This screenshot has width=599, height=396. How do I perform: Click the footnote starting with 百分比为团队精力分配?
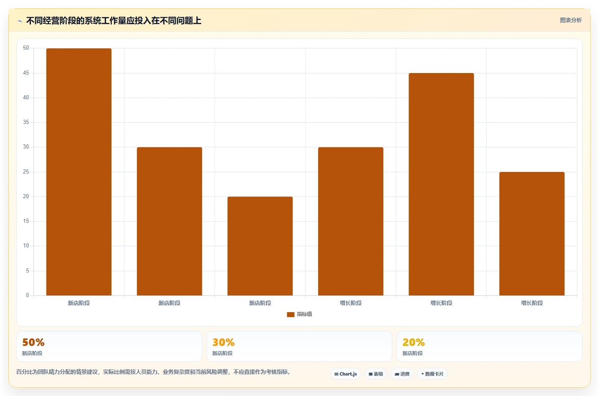153,372
